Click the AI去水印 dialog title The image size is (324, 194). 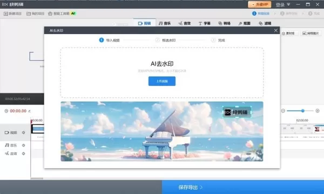pos(56,31)
